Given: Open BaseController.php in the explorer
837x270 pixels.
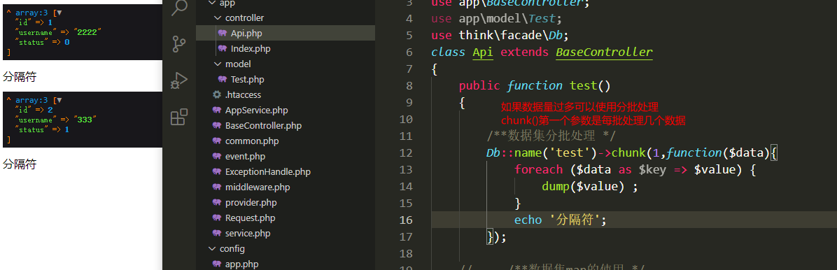Looking at the screenshot, I should pos(263,126).
